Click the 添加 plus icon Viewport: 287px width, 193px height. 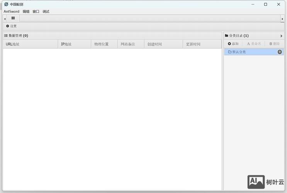coord(229,44)
